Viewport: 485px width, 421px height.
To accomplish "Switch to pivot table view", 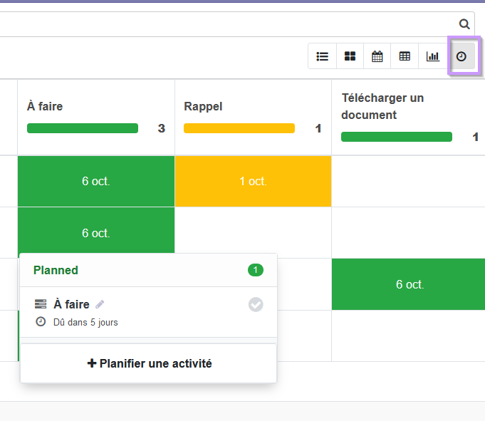I will [x=405, y=56].
